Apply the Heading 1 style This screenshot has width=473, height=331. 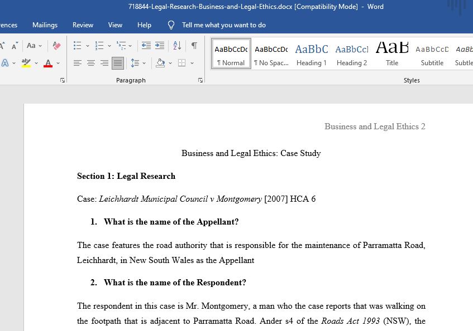point(312,54)
